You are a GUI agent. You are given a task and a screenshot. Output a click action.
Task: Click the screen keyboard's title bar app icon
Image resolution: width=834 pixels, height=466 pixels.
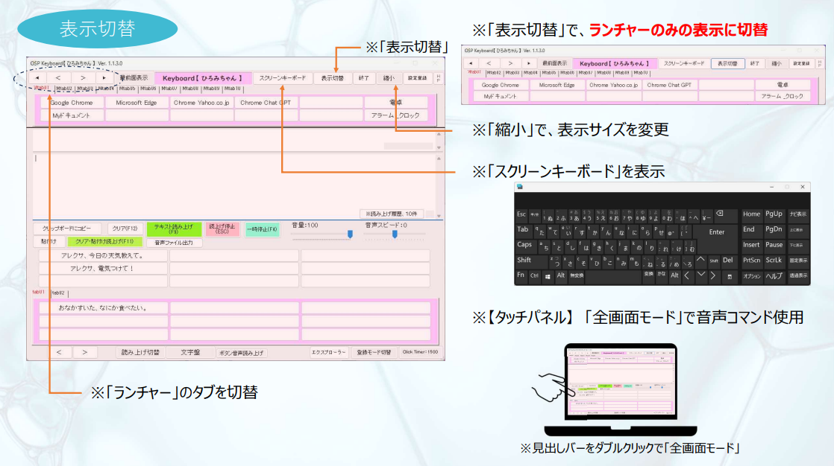[x=520, y=187]
